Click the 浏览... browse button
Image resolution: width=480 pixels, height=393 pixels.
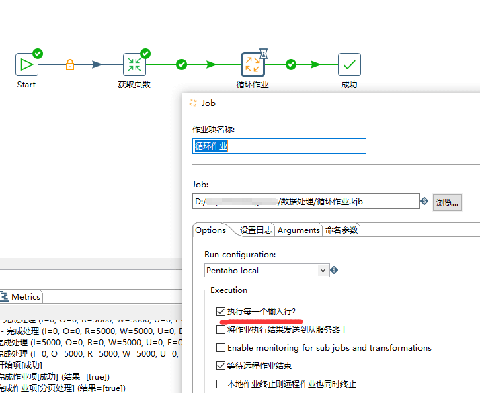446,202
